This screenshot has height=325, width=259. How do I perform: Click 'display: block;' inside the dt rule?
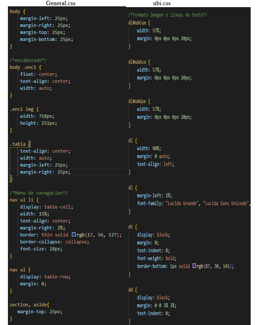pos(153,235)
